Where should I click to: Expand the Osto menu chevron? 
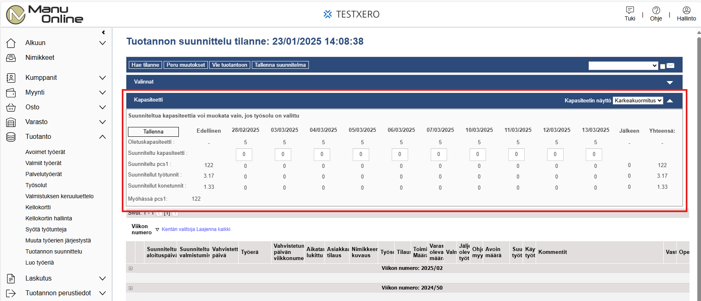pyautogui.click(x=103, y=107)
